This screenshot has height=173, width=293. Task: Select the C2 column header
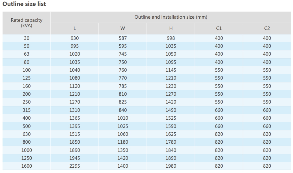pyautogui.click(x=267, y=29)
